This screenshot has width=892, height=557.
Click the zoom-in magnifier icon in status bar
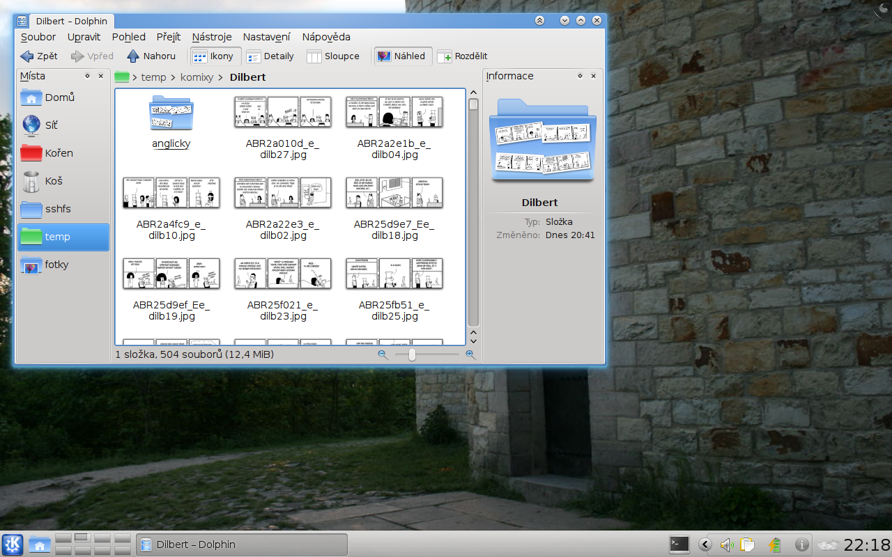tap(470, 354)
